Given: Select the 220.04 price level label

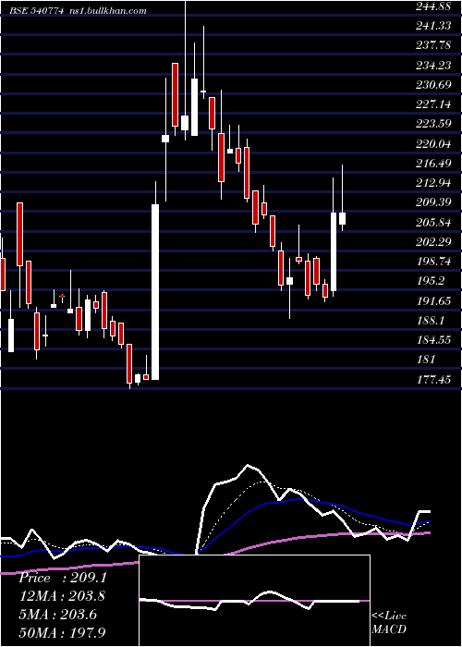Looking at the screenshot, I should coord(433,144).
